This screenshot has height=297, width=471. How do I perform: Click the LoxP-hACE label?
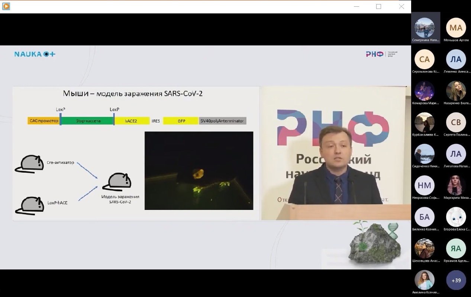coord(58,203)
